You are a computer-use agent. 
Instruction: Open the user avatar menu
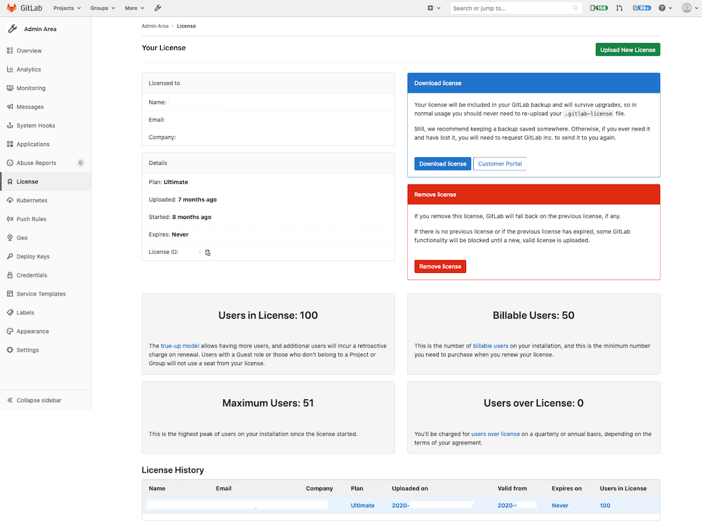[689, 8]
